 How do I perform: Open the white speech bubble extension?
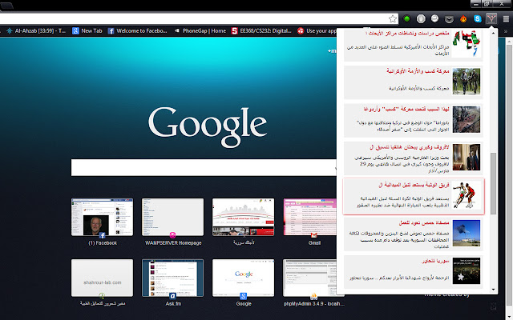(x=434, y=19)
